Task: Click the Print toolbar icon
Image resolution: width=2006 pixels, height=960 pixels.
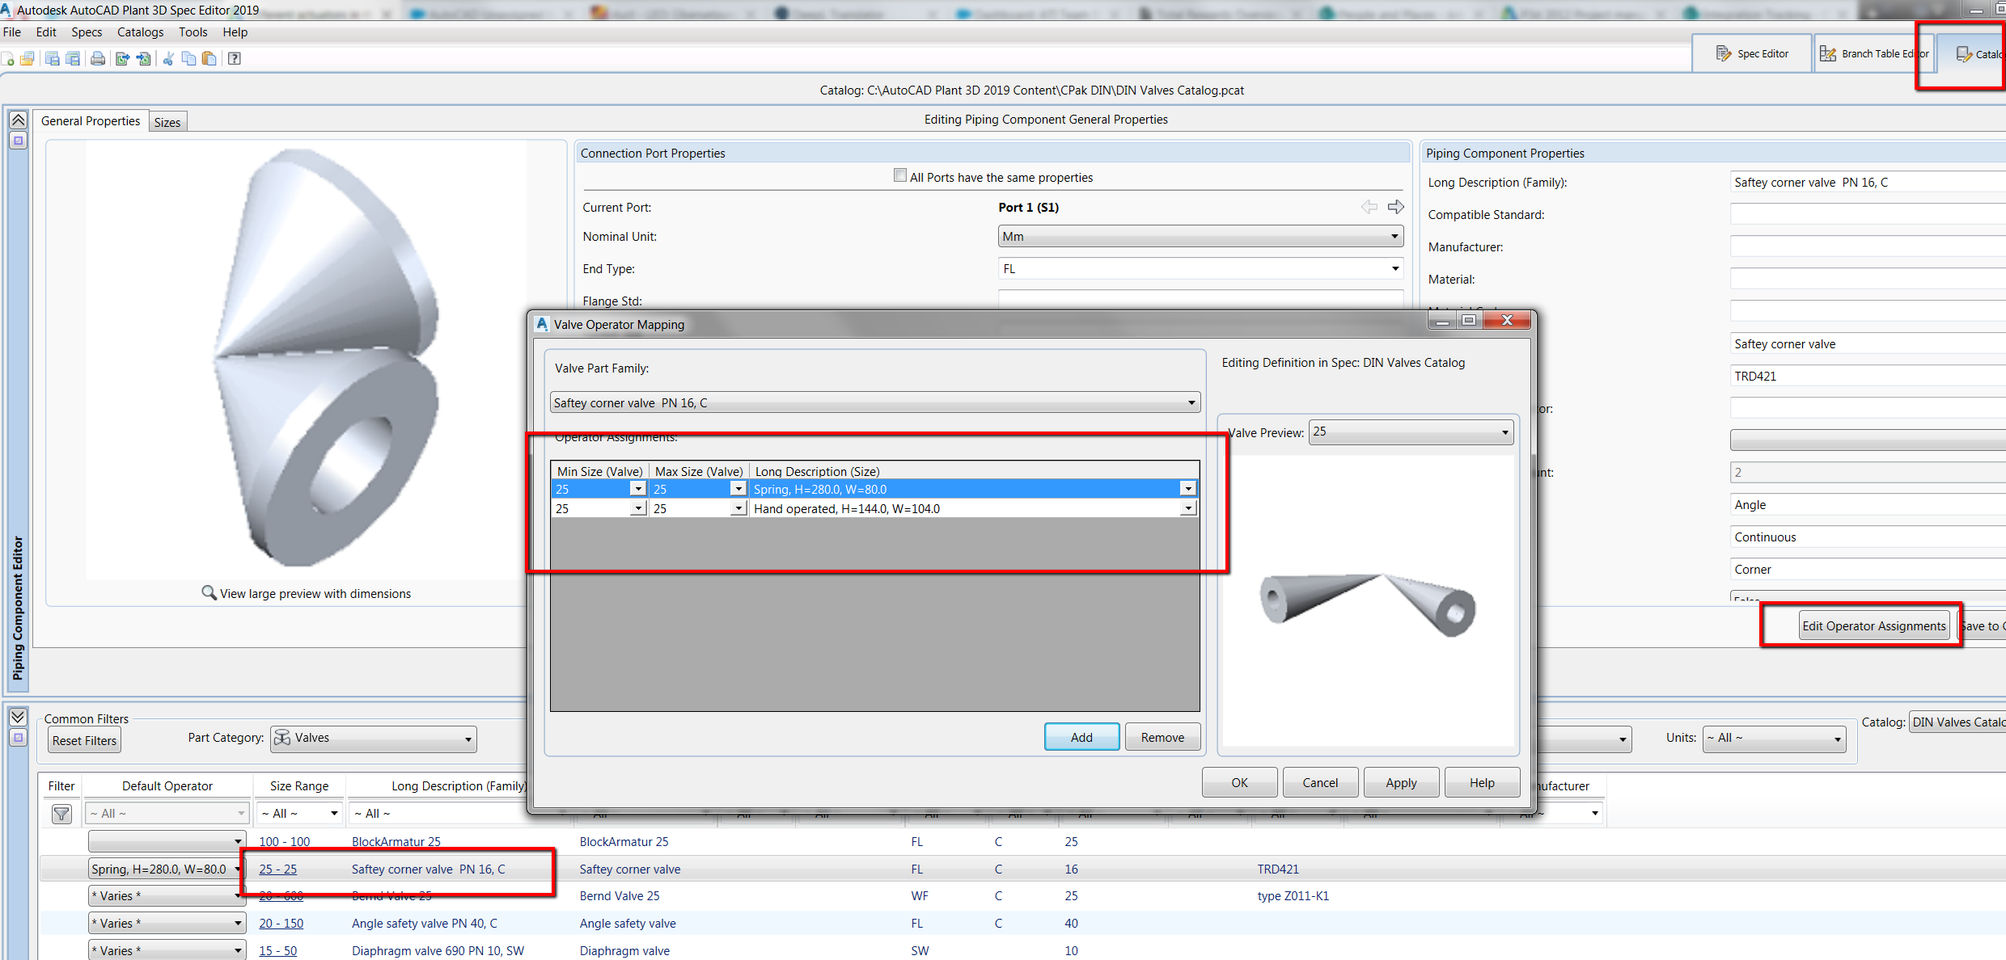Action: [98, 58]
